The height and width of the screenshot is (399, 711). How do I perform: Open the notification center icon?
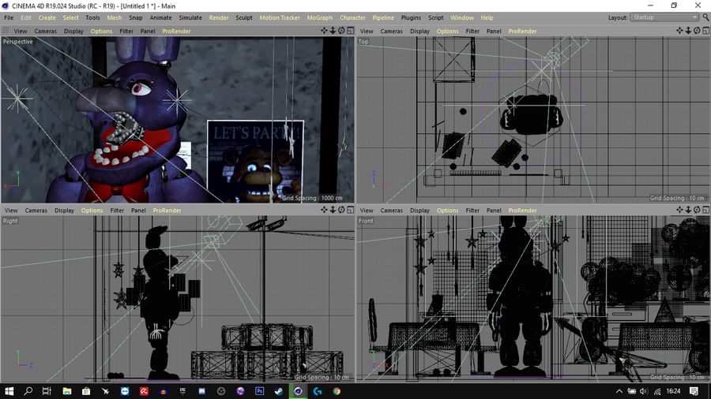(x=694, y=391)
